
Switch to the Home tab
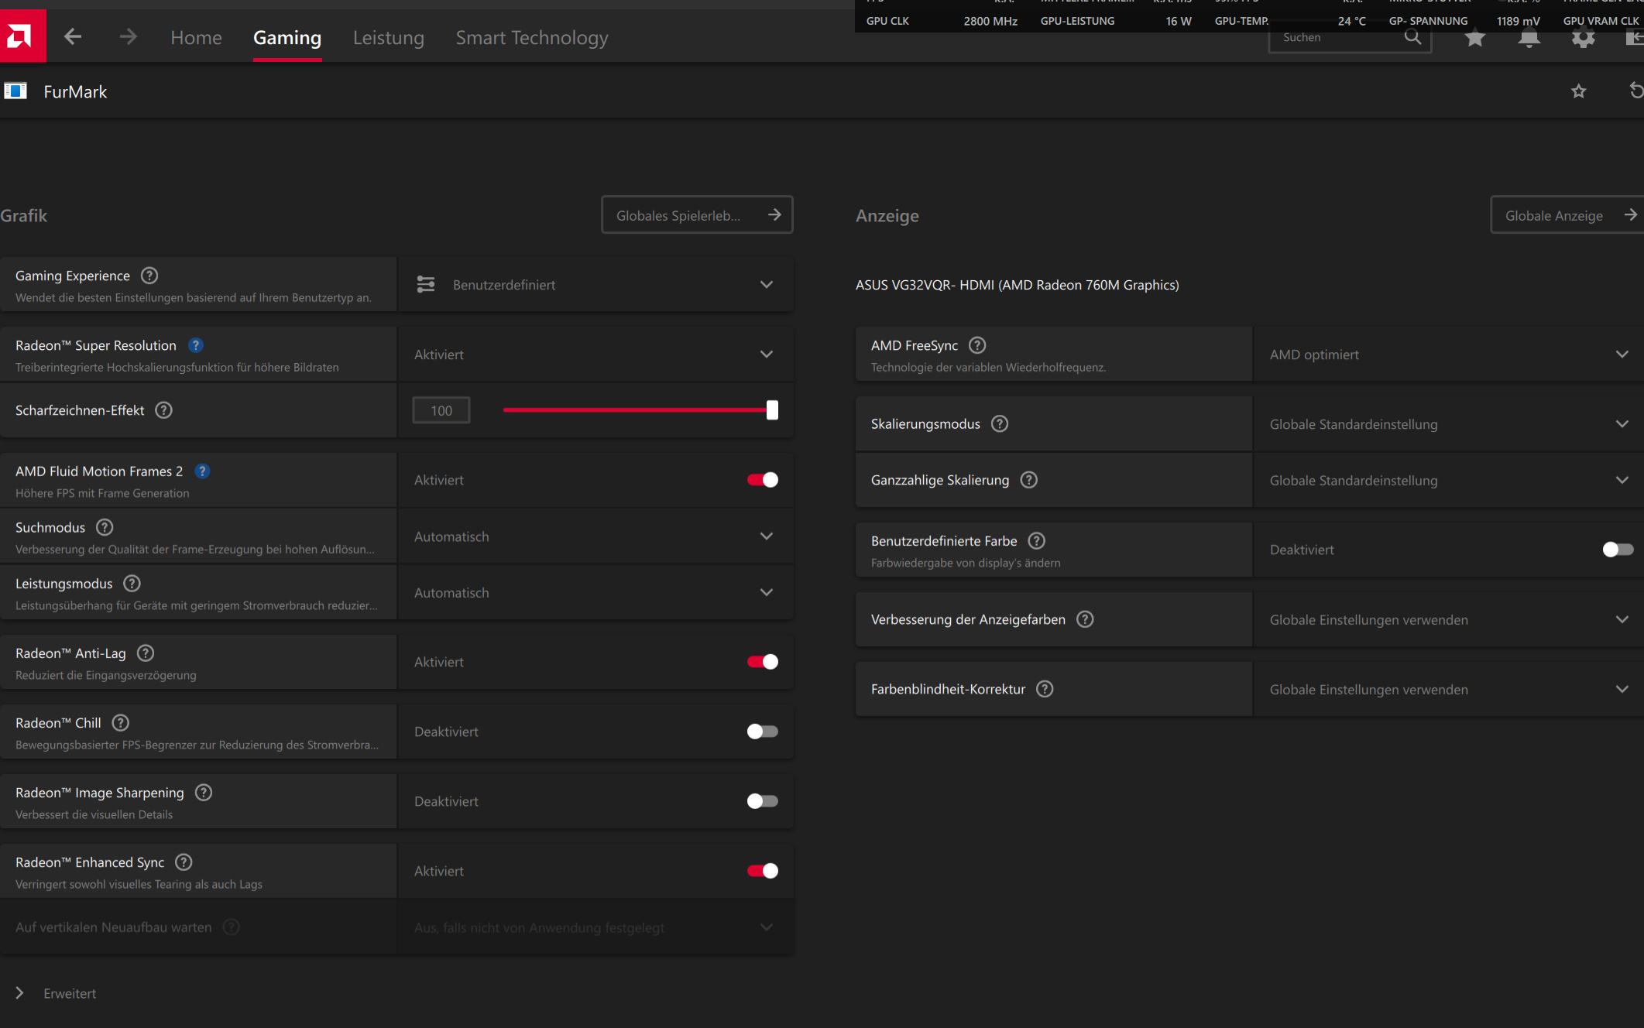coord(196,37)
